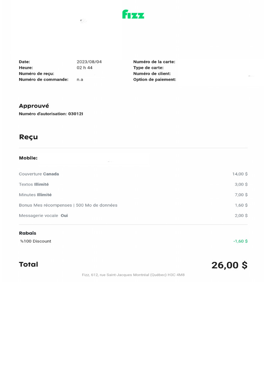This screenshot has width=273, height=365.
Task: Click the Bonus Mes récompenses line item
Action: [68, 205]
